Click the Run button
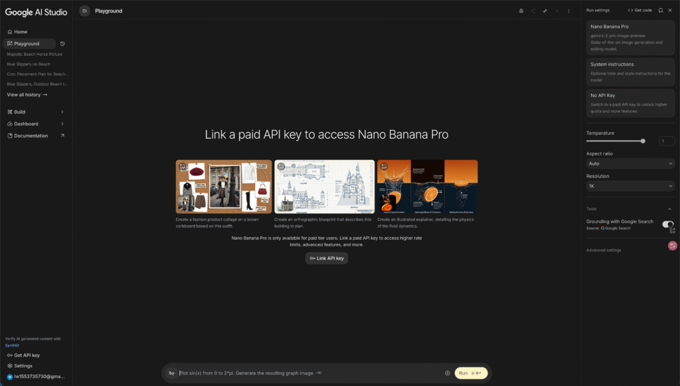The image size is (680, 386). click(471, 373)
